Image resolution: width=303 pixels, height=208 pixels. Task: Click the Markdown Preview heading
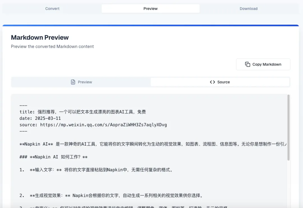[x=40, y=38]
